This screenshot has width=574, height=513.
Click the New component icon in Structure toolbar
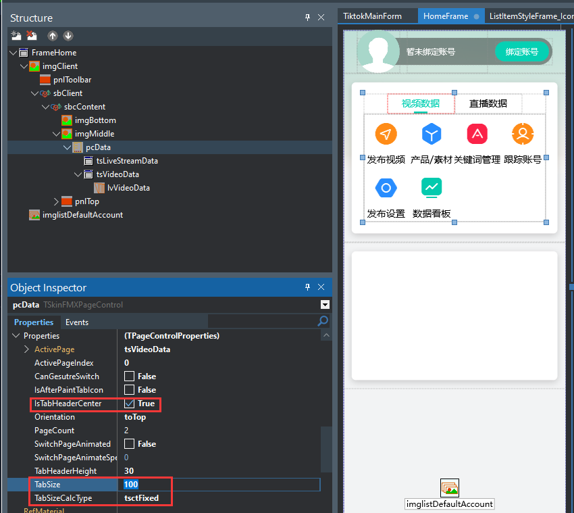16,36
